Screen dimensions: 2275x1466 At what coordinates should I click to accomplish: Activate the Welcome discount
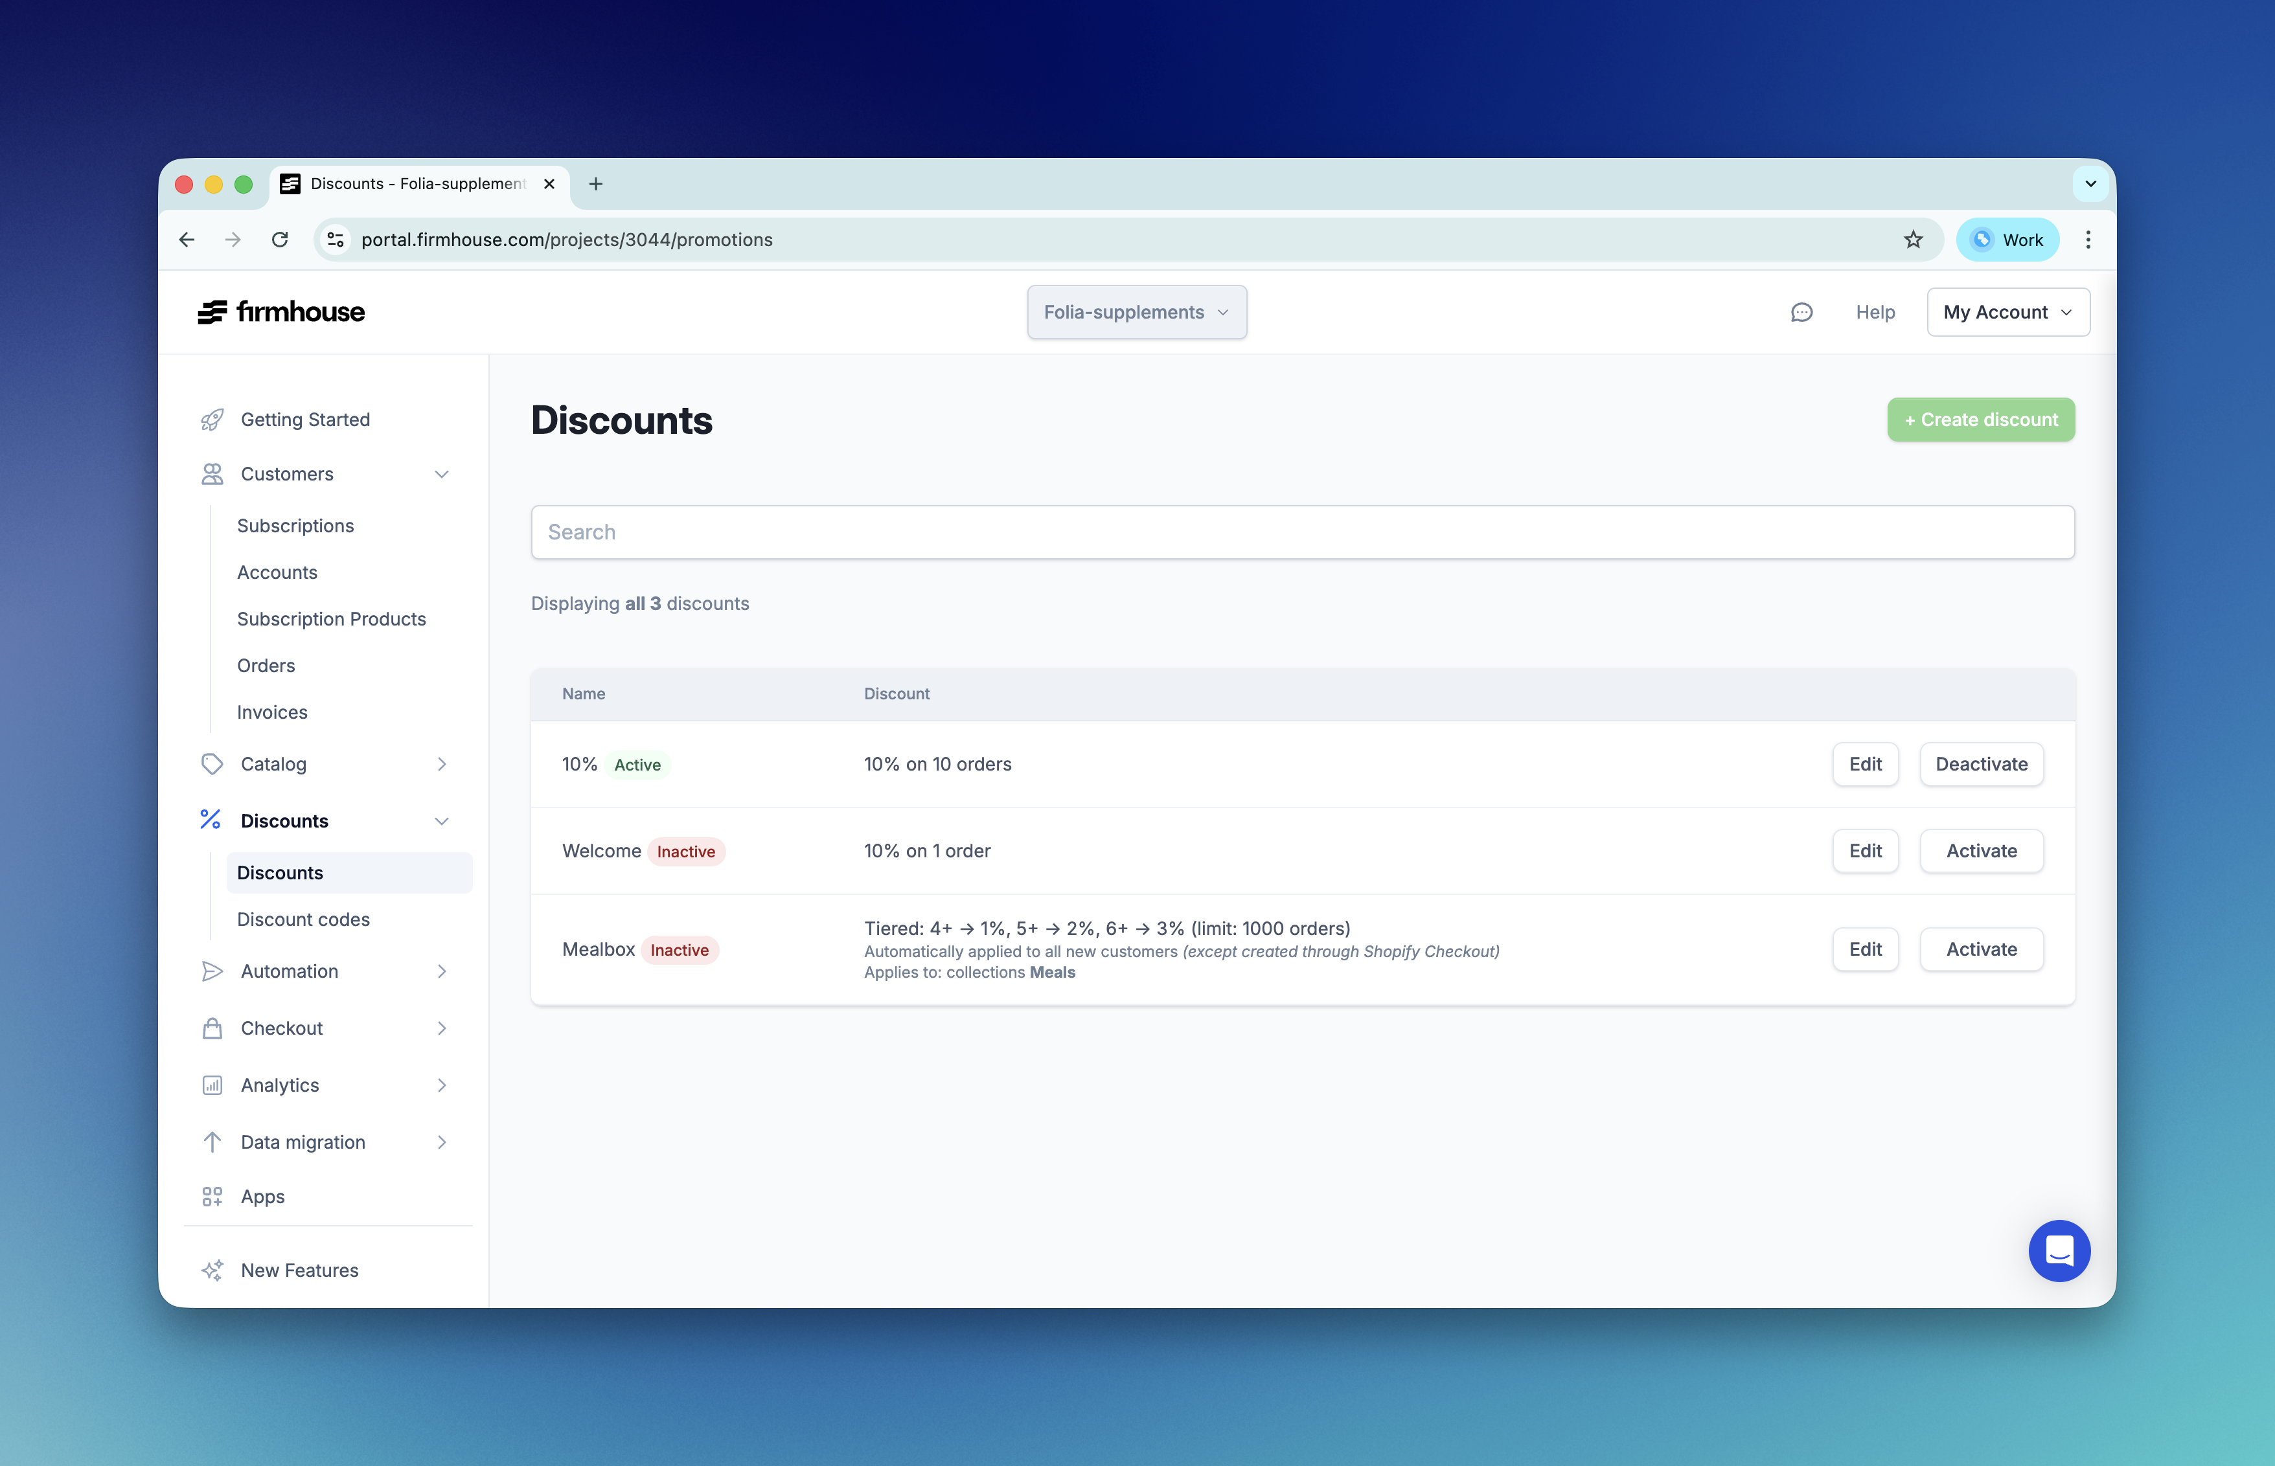click(x=1981, y=850)
